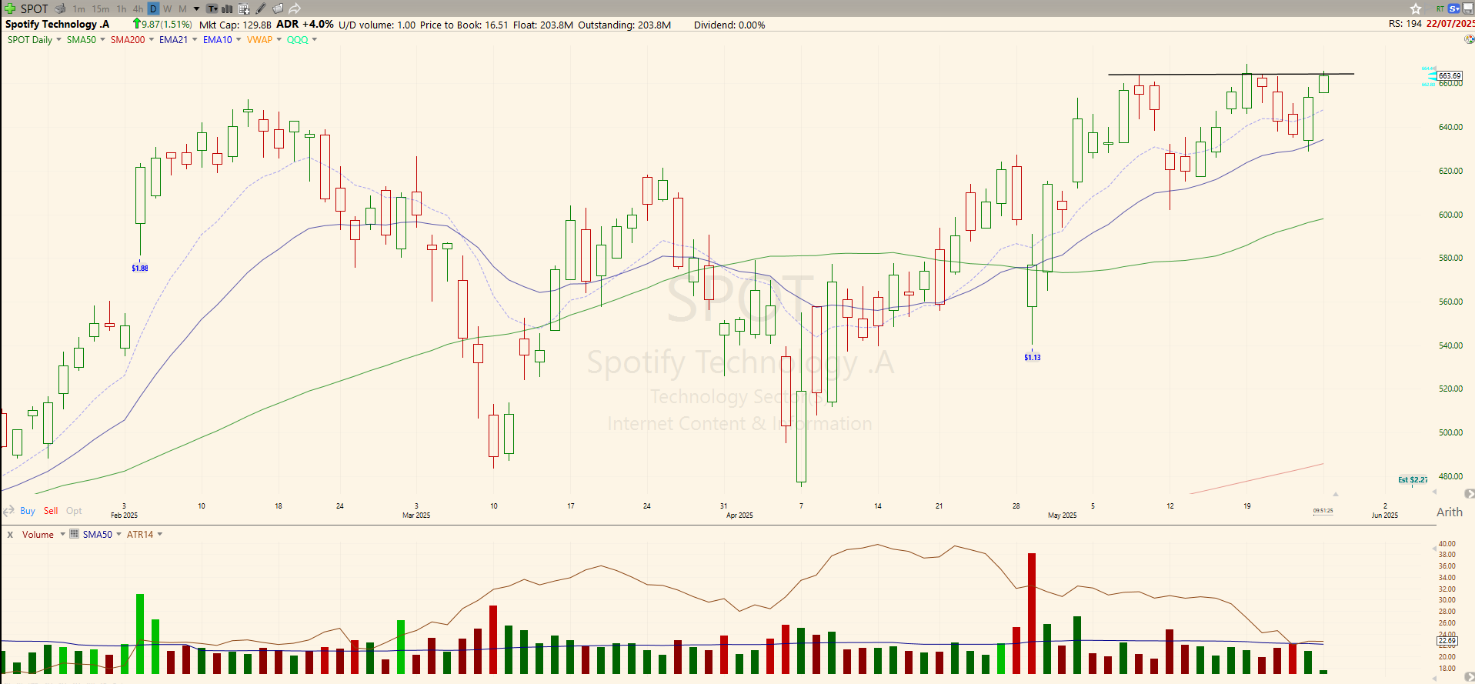Viewport: 1475px width, 684px height.
Task: Click the chart color palette icon
Action: (x=1469, y=39)
